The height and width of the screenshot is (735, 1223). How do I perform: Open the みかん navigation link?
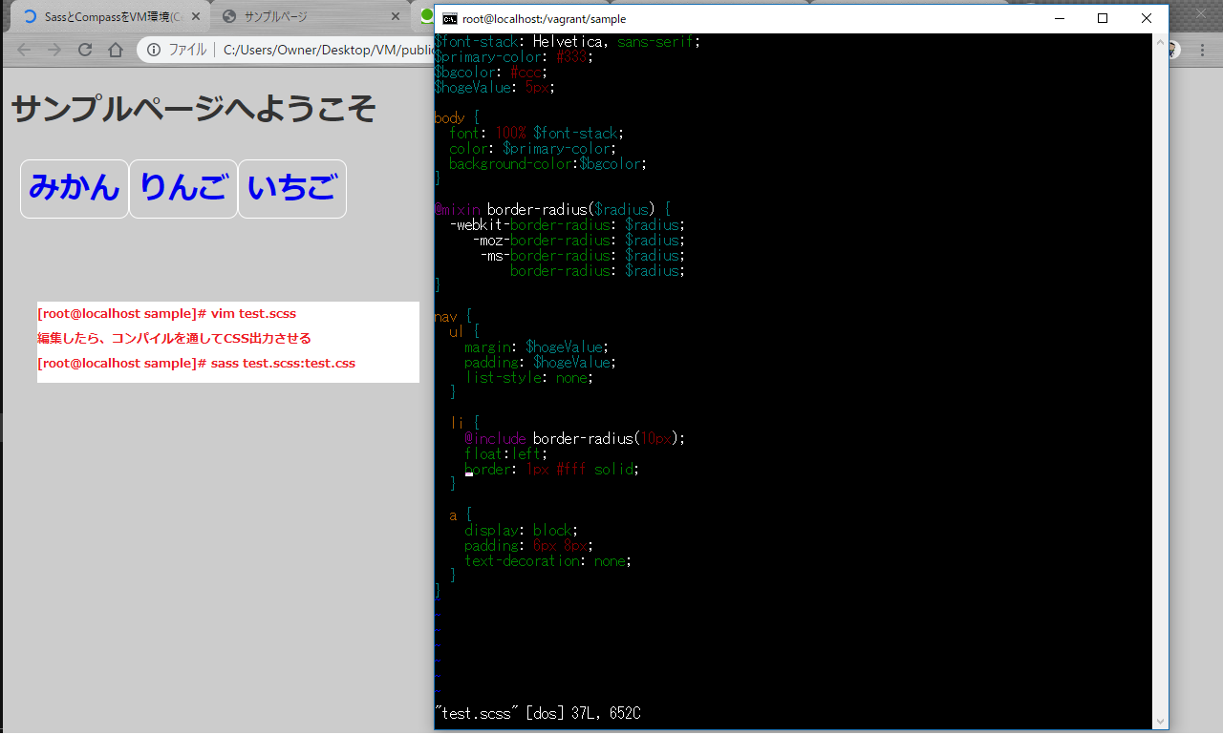(75, 188)
